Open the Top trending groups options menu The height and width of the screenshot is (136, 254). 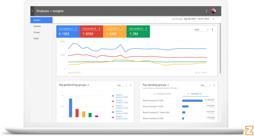(x=214, y=85)
